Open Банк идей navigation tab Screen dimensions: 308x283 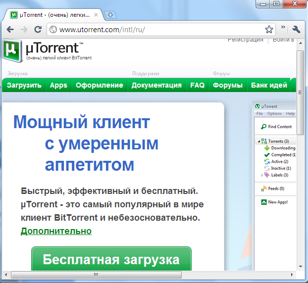pyautogui.click(x=269, y=85)
